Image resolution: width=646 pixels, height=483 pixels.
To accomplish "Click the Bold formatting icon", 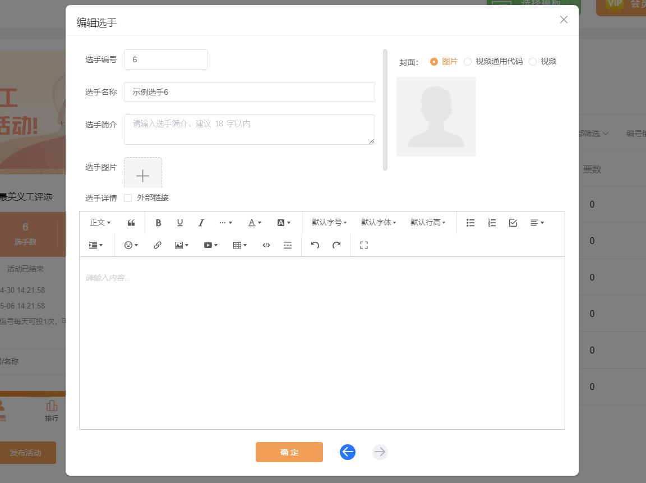I will 159,223.
